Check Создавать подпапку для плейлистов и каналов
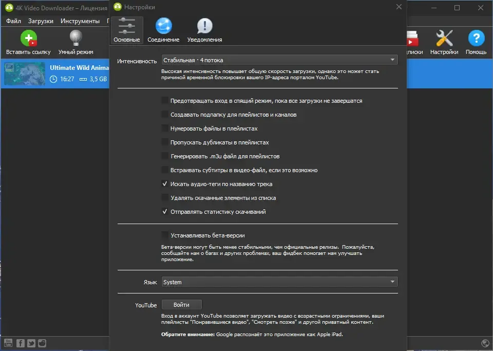The image size is (493, 351). pyautogui.click(x=165, y=115)
